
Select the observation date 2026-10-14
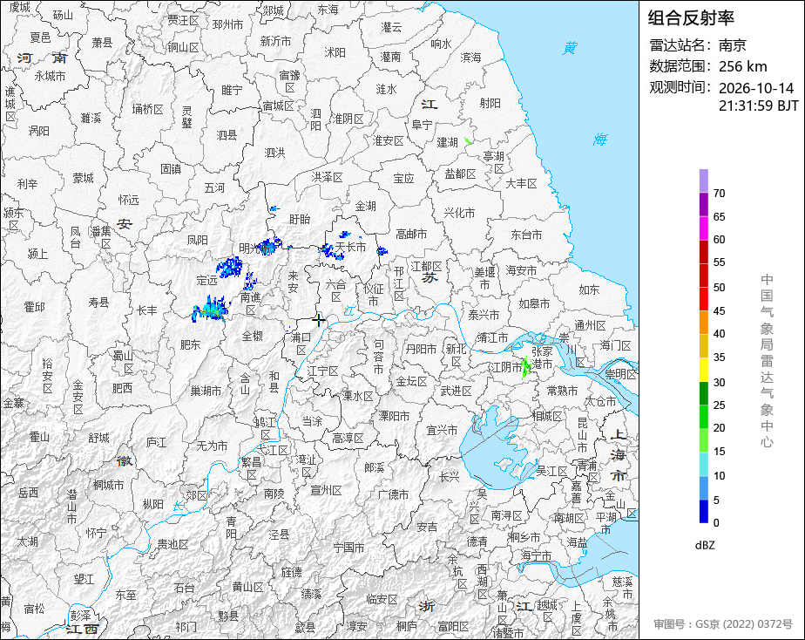pyautogui.click(x=756, y=88)
